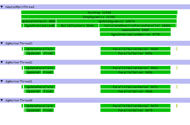Select ParallelSolverKernel 9661 in dgWorkerThread2
Image resolution: width=190 pixels, height=125 pixels.
[x=135, y=68]
